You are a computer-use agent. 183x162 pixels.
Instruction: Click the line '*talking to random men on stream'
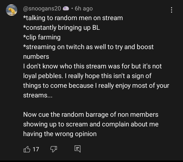(73, 18)
